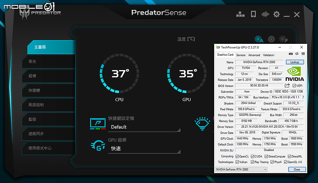This screenshot has height=183, width=318.
Task: Refresh GPU-Z data with refresh icon
Action: pyautogui.click(x=297, y=54)
